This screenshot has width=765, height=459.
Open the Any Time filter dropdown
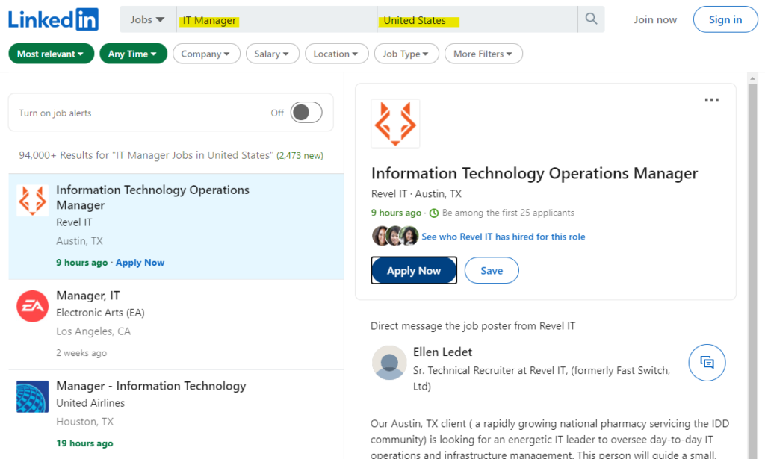coord(133,54)
